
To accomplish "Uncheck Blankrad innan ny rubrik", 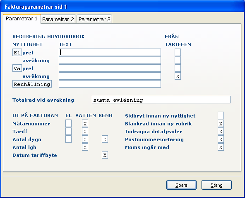I will (221, 123).
